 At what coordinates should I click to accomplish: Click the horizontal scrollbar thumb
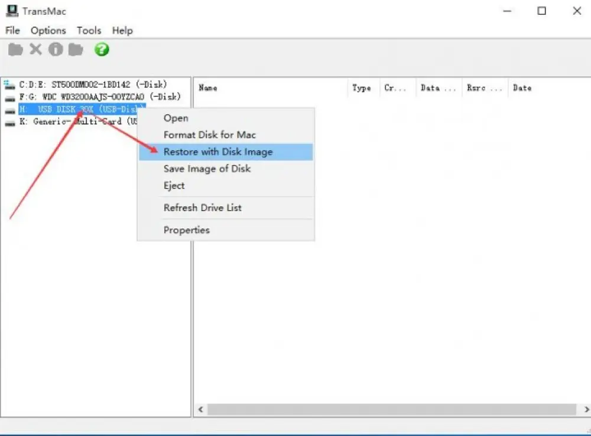click(x=392, y=409)
